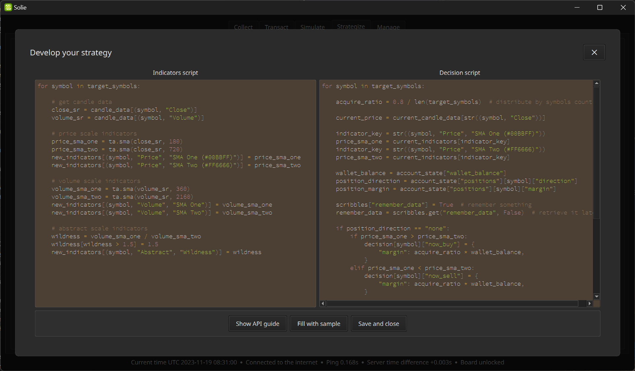The image size is (635, 371).
Task: Open the Show API guide button
Action: [257, 324]
